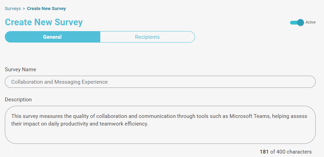Click the 'Create New Survey' breadcrumb item
This screenshot has height=157, width=324.
(46, 8)
